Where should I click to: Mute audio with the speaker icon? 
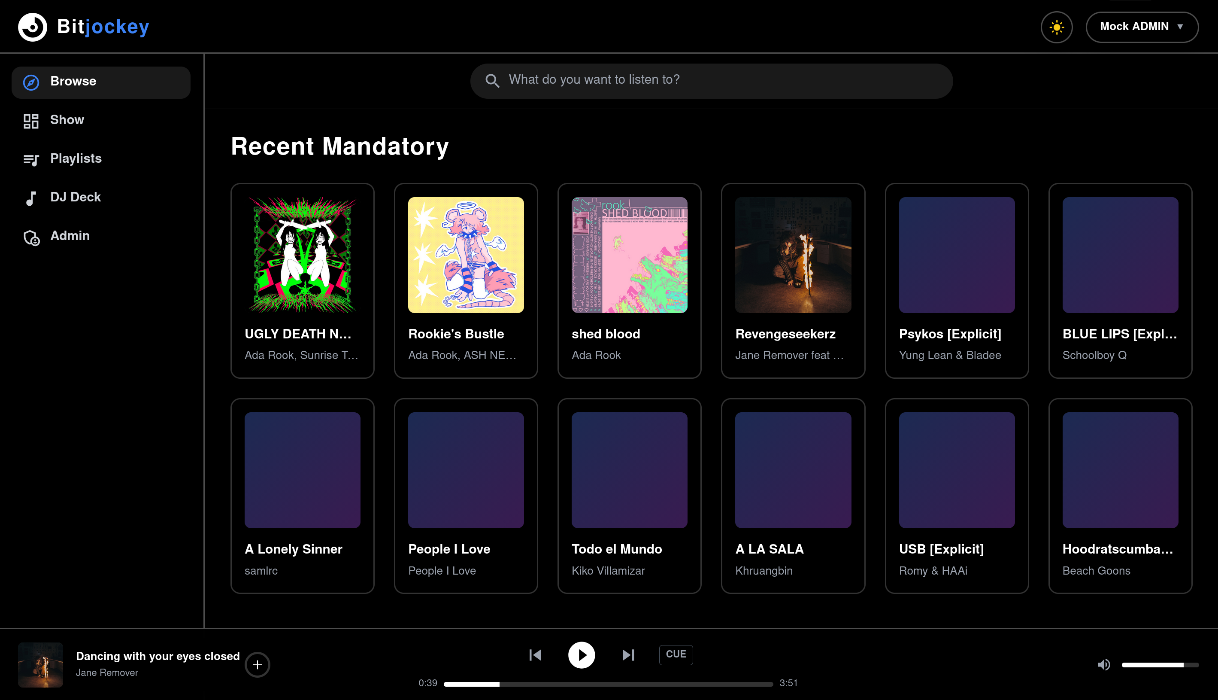tap(1104, 664)
